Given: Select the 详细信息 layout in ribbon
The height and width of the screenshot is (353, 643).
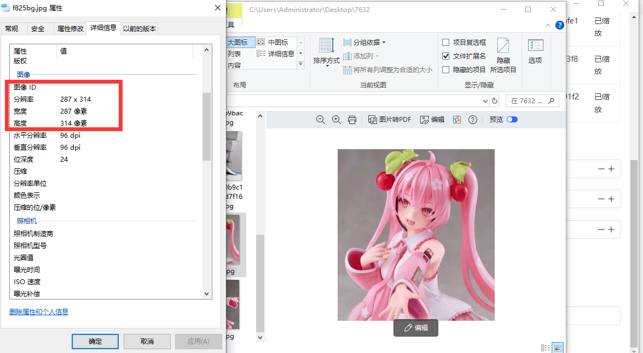Looking at the screenshot, I should coord(276,54).
